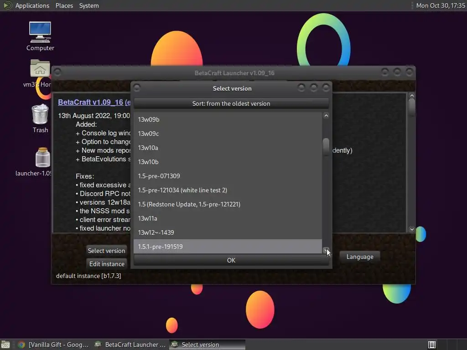Select version 13w09c in the list

[x=228, y=134]
